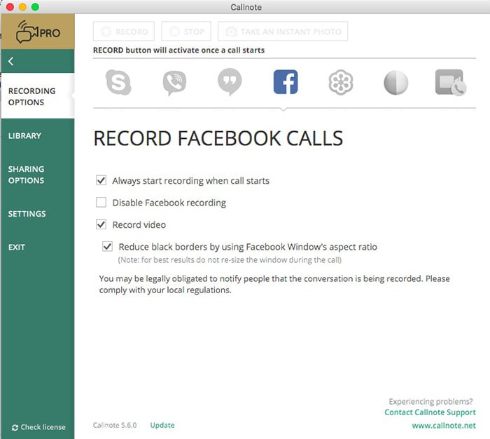The width and height of the screenshot is (490, 439).
Task: Collapse sidebar with back chevron
Action: tap(11, 61)
